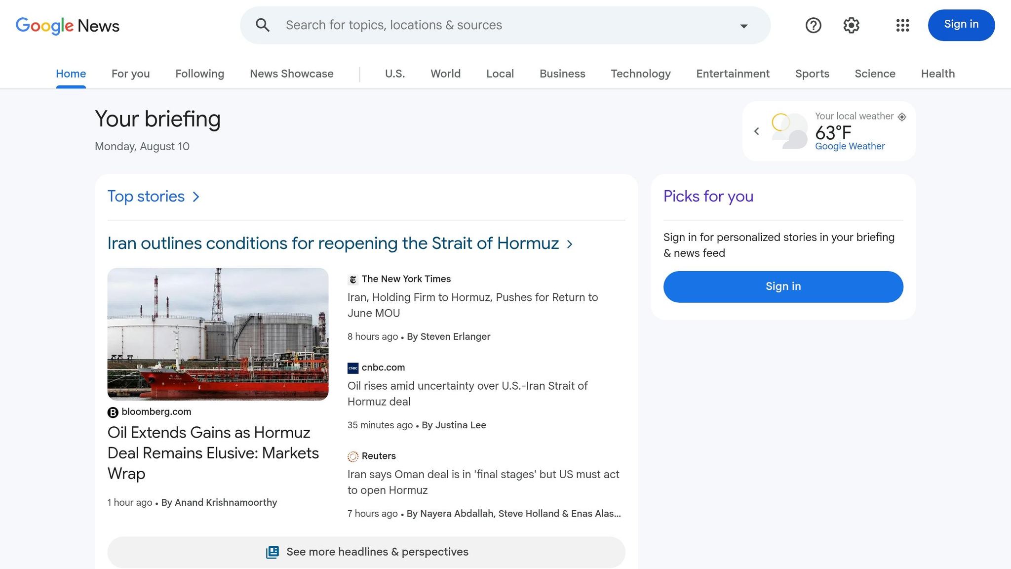Open the Local section
1011x569 pixels.
coord(500,74)
